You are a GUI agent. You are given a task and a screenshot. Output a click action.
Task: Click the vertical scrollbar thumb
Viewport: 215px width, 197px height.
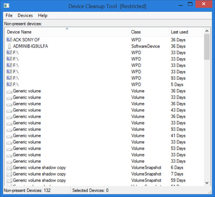[x=207, y=47]
